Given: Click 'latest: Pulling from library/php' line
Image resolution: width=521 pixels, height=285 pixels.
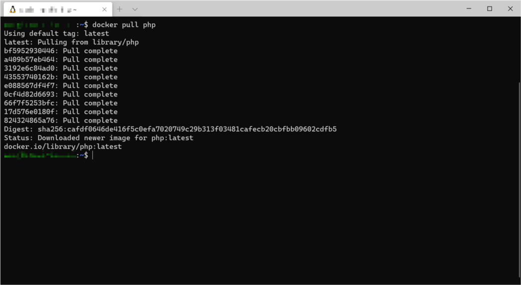Looking at the screenshot, I should tap(71, 42).
